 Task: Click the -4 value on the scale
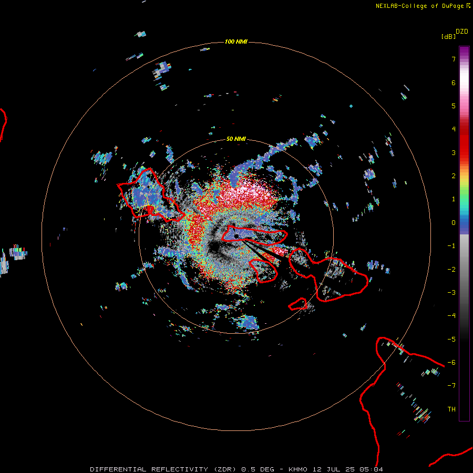[x=451, y=316]
